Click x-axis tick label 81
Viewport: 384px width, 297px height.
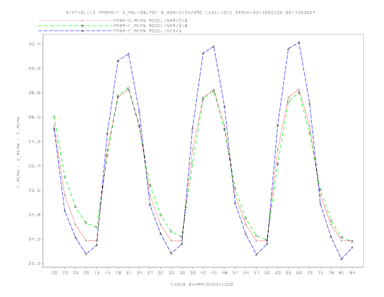click(342, 273)
